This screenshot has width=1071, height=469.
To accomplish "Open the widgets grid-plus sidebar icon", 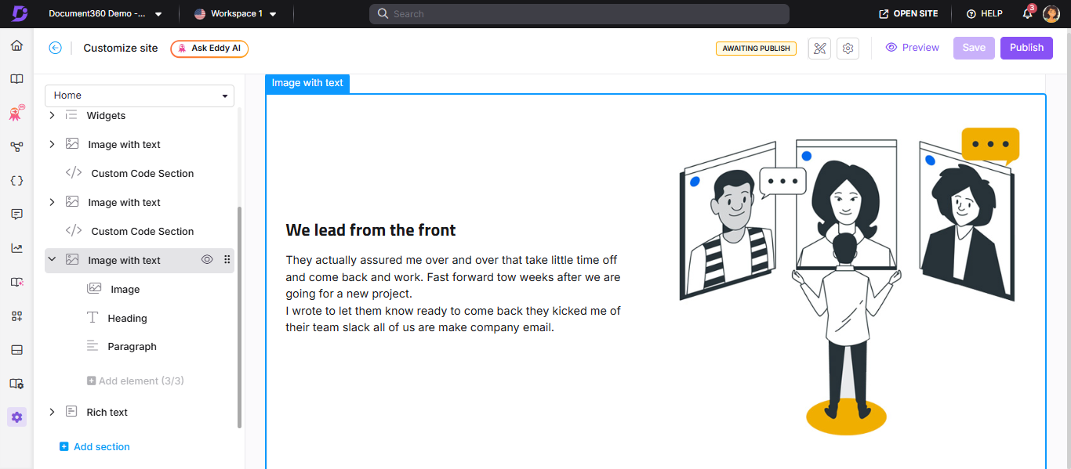I will coord(16,316).
